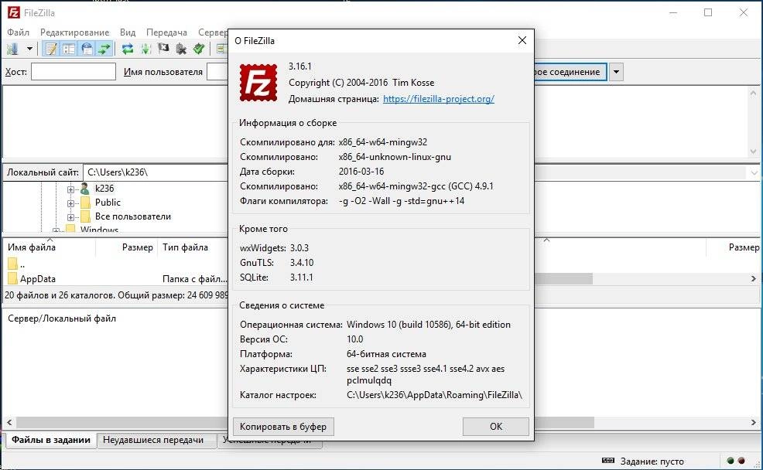
Task: Expand the Все пользователи node
Action: coord(70,217)
